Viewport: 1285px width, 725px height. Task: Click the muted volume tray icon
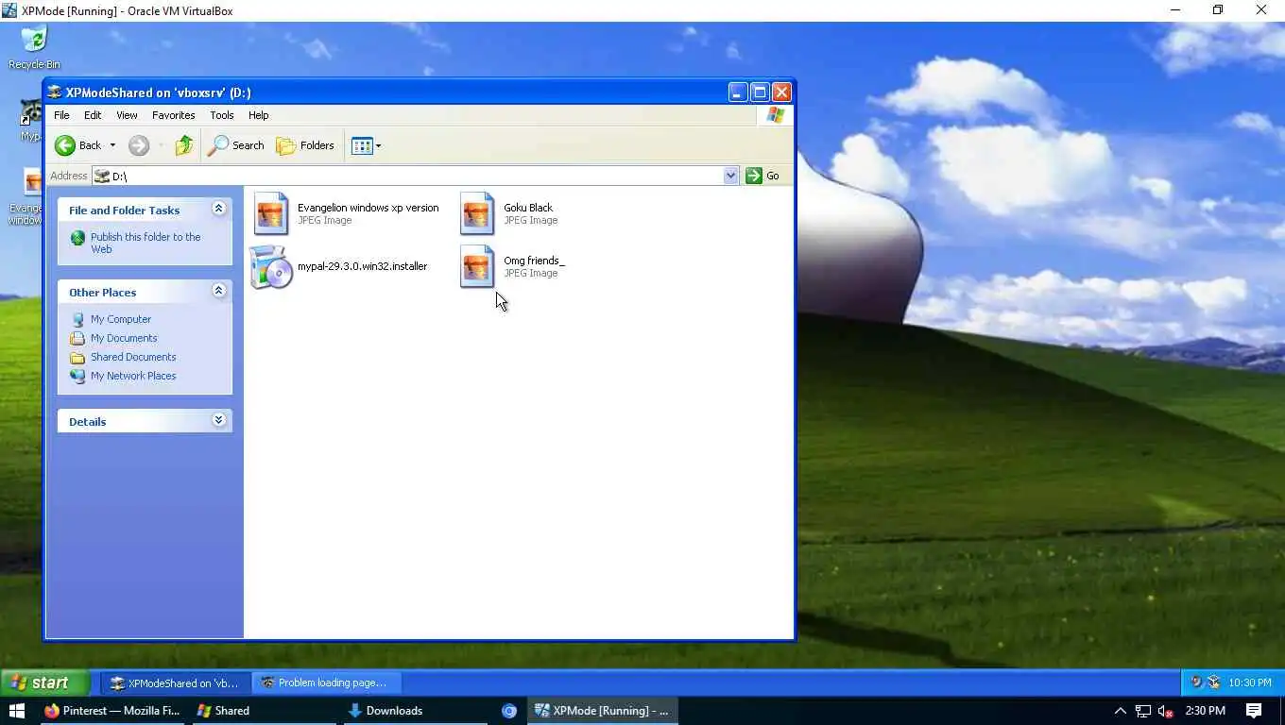point(1166,711)
